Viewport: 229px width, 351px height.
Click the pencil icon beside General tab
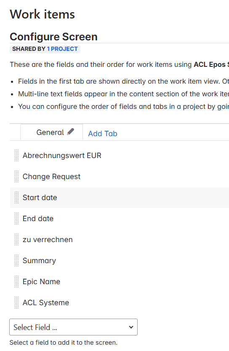tap(71, 132)
